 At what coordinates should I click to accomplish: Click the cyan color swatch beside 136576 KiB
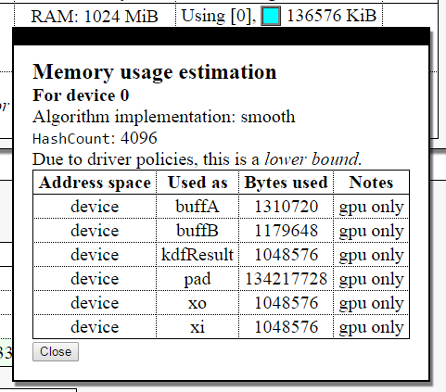pos(271,16)
